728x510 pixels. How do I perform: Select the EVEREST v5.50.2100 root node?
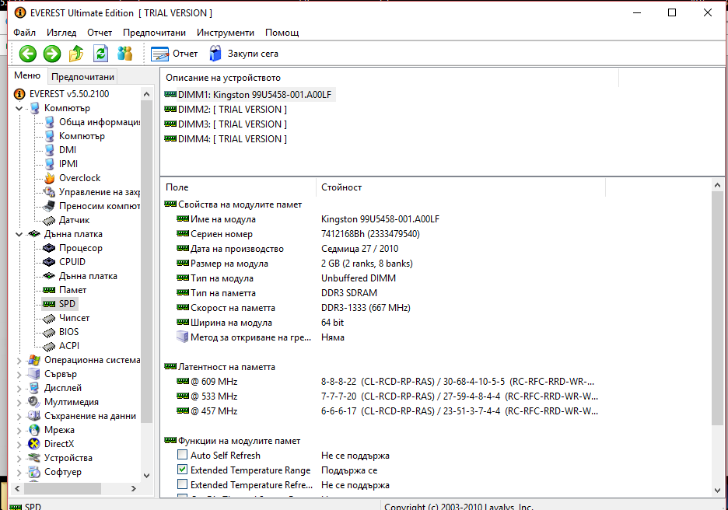coord(68,94)
